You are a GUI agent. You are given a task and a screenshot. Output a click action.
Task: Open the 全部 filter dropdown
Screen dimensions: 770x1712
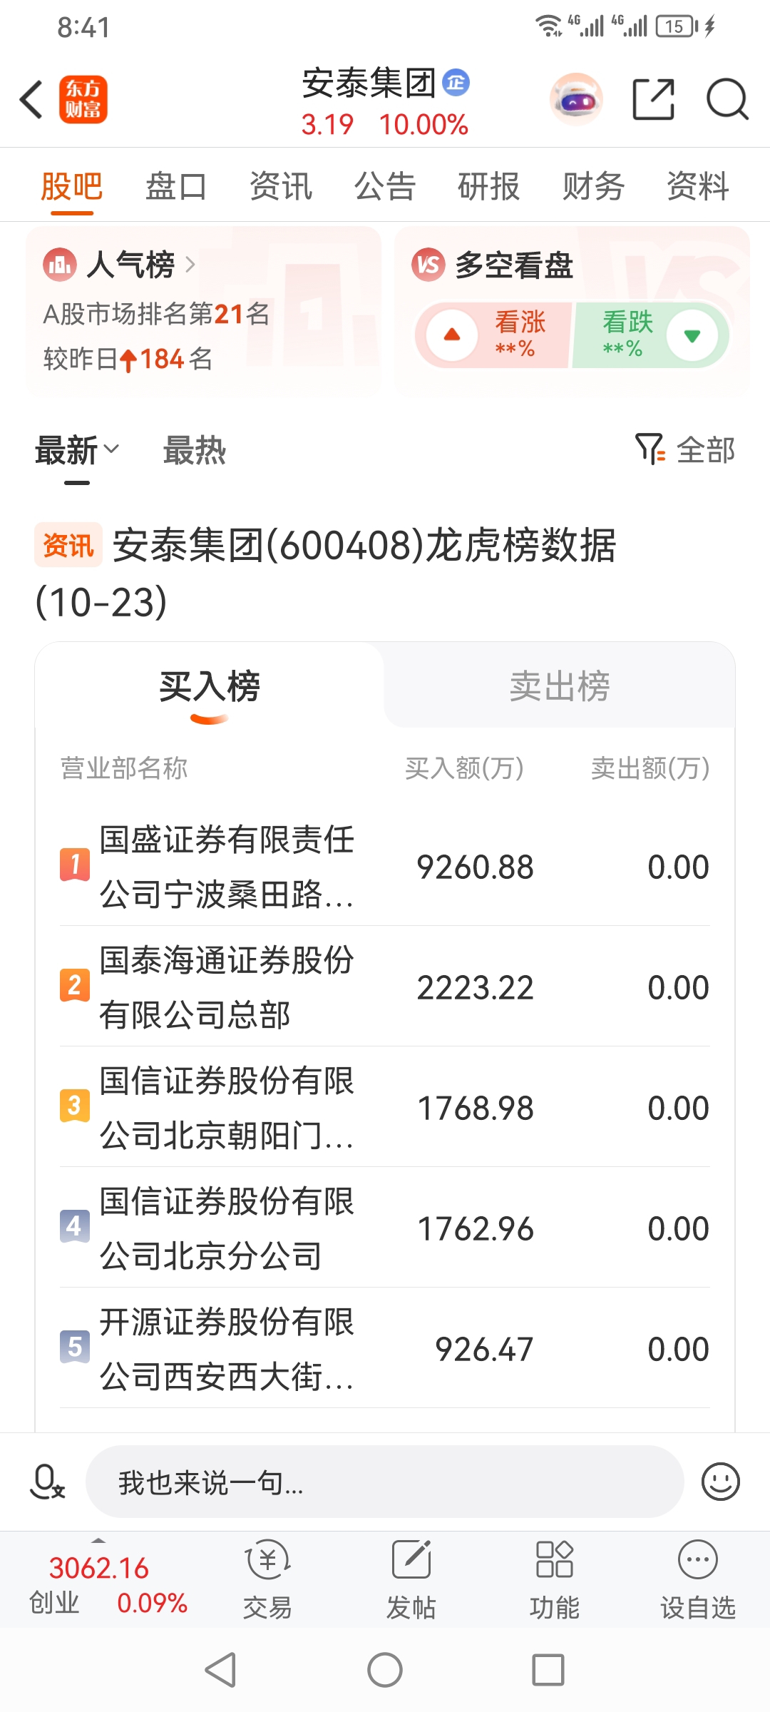click(x=684, y=450)
